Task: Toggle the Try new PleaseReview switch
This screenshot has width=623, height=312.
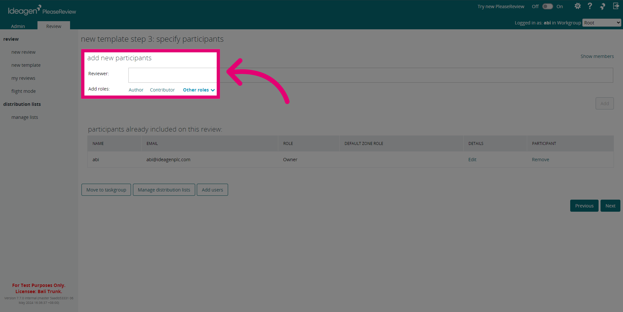Action: 547,7
